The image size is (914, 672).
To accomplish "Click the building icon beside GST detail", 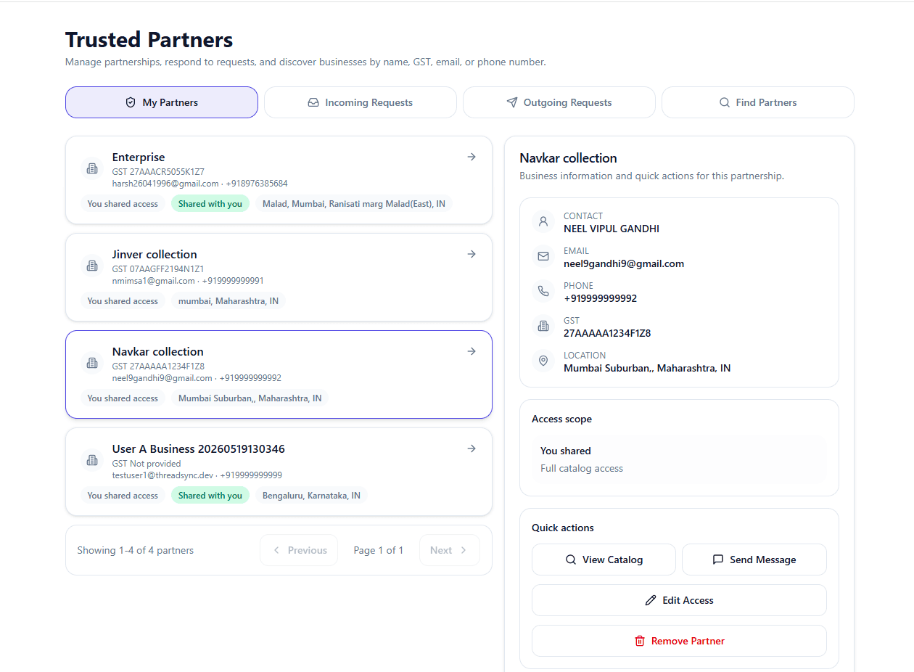I will tap(543, 326).
